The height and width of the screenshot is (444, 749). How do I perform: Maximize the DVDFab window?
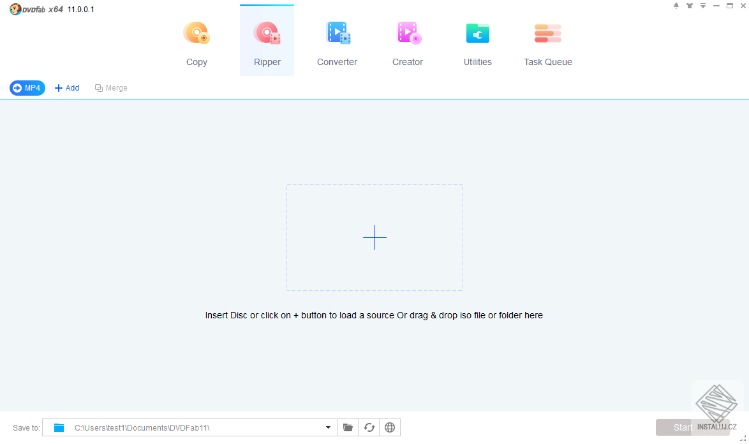(x=729, y=6)
